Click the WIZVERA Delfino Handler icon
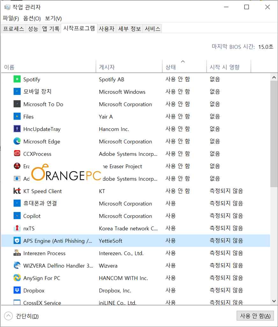The width and height of the screenshot is (278, 327). point(17,265)
